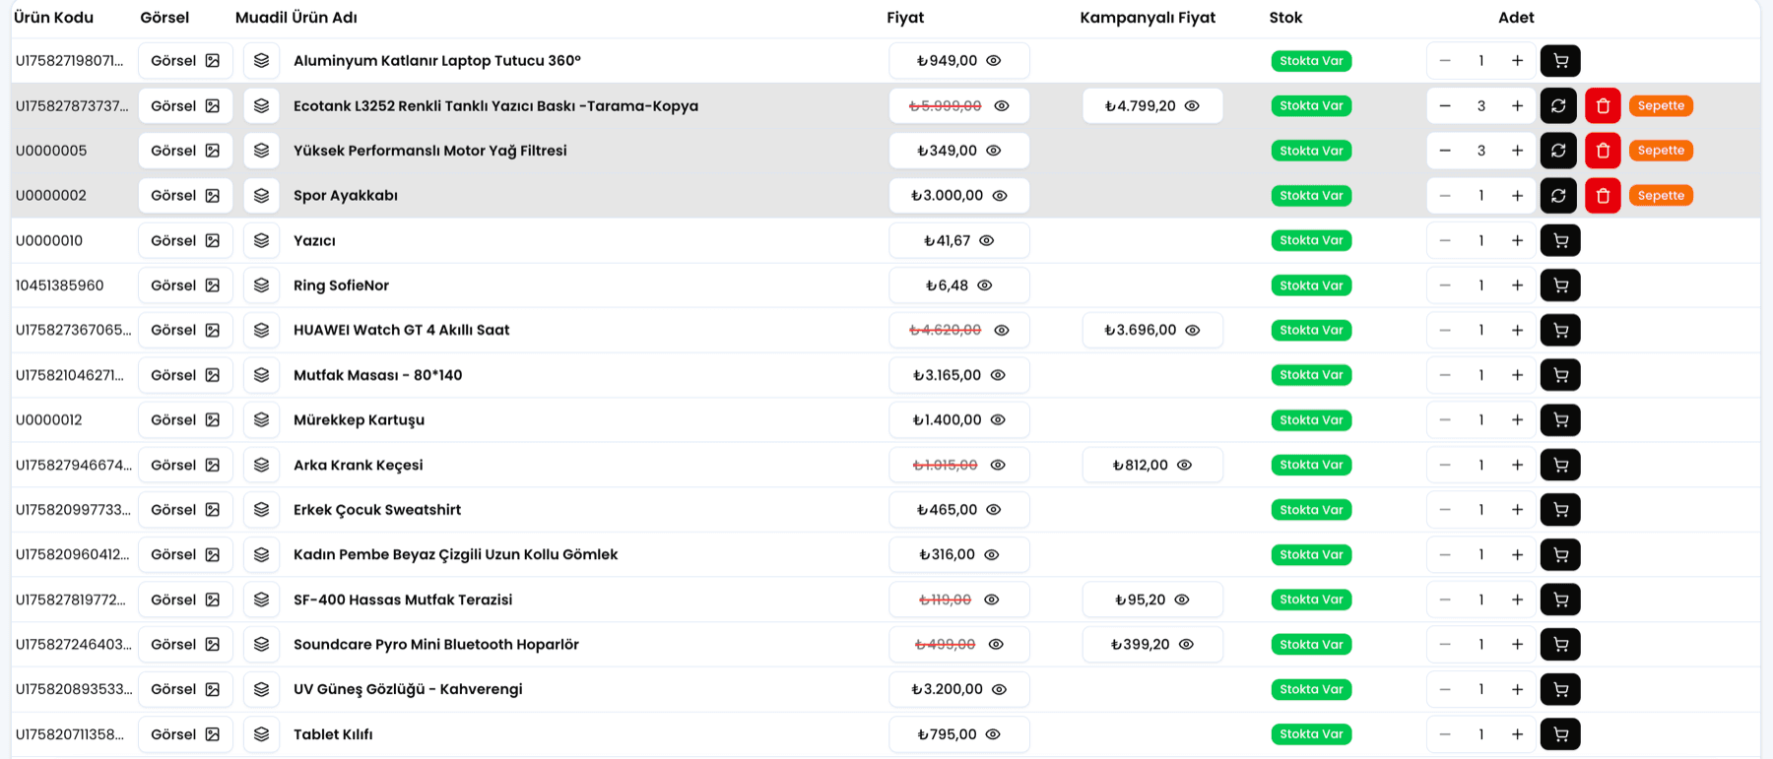The image size is (1773, 759).
Task: Refresh cart quantity for Motor Yağ Filtresi
Action: click(x=1558, y=151)
